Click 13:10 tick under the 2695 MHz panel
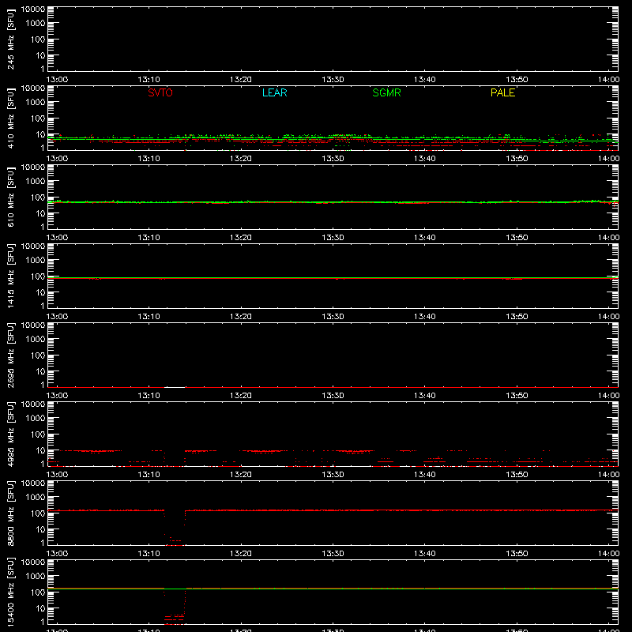Image resolution: width=632 pixels, height=632 pixels. (x=149, y=396)
